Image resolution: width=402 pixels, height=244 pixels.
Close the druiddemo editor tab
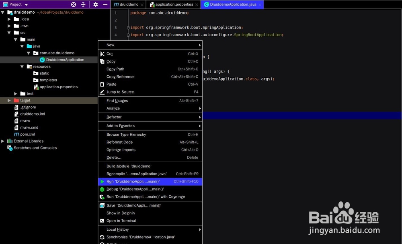142,4
